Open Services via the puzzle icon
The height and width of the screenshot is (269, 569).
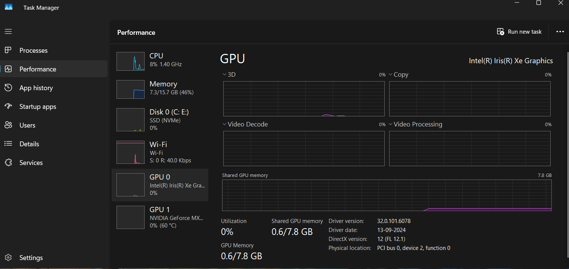8,162
